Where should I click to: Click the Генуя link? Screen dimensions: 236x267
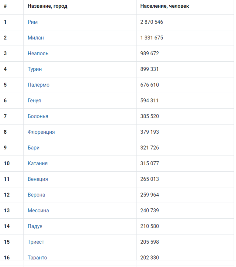pyautogui.click(x=34, y=101)
